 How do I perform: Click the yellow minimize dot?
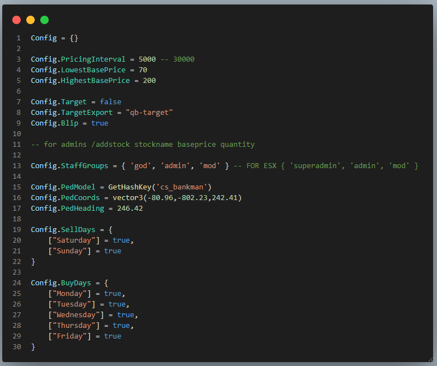tap(30, 20)
